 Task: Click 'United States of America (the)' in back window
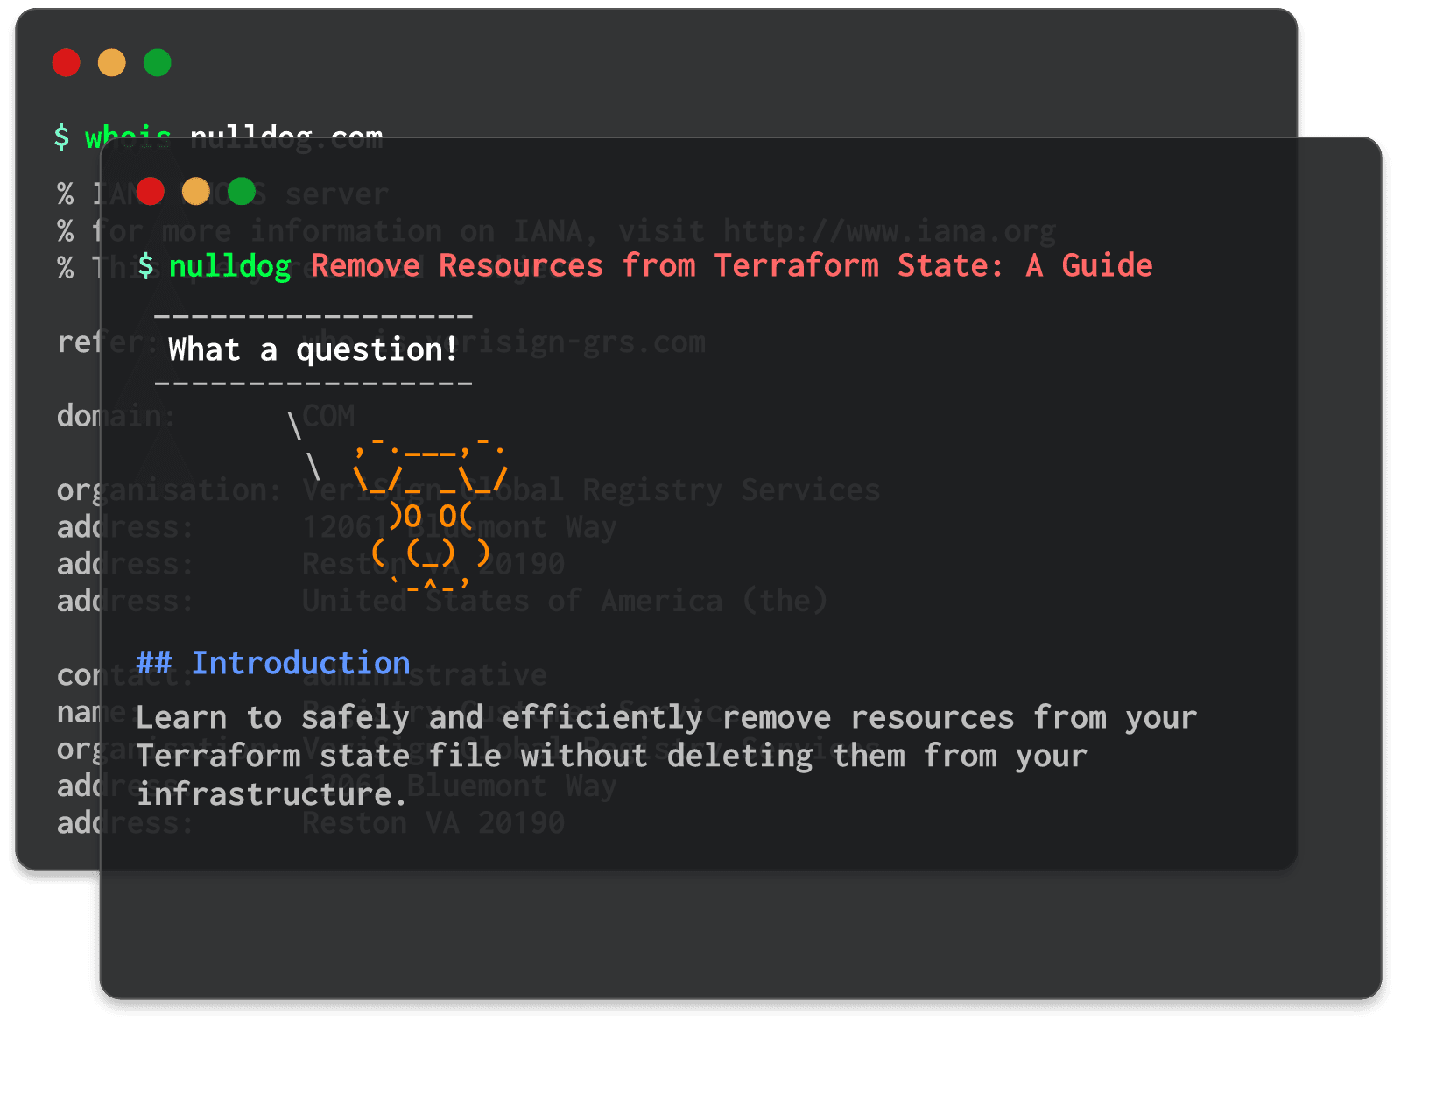[565, 601]
